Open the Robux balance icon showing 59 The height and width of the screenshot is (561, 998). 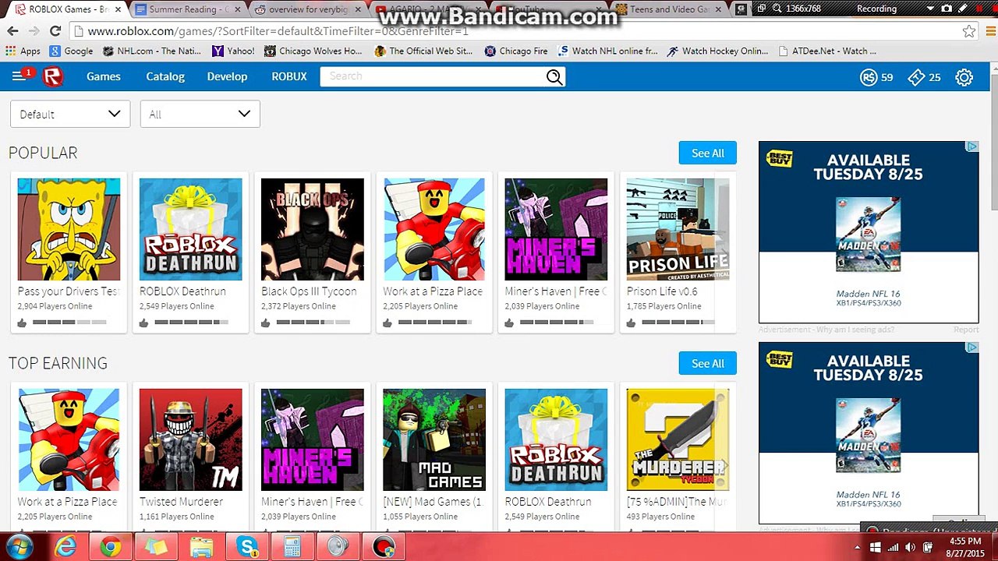click(869, 77)
